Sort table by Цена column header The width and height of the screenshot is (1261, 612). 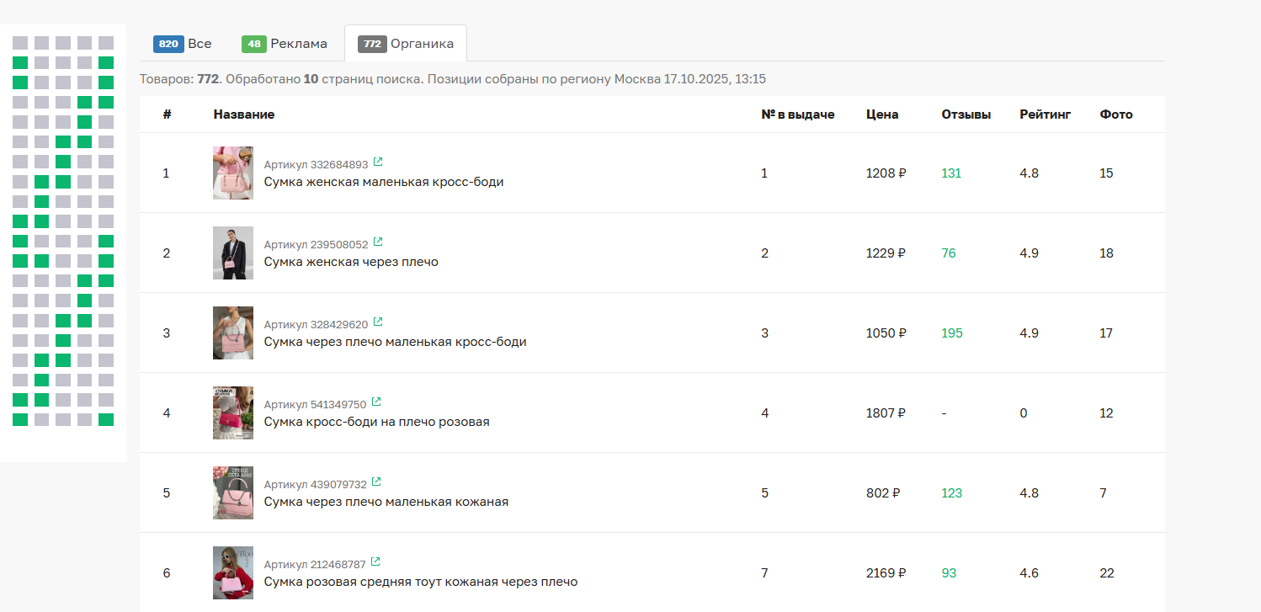click(881, 114)
